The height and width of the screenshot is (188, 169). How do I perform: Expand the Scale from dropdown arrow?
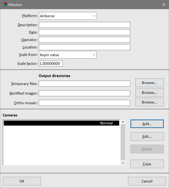pos(94,55)
